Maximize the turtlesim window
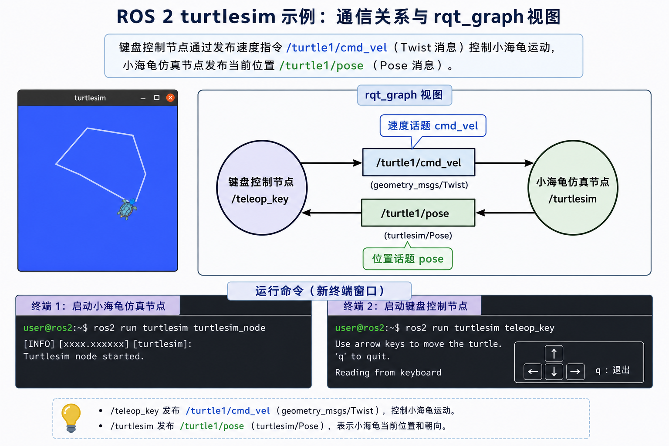This screenshot has width=669, height=446. click(x=157, y=98)
